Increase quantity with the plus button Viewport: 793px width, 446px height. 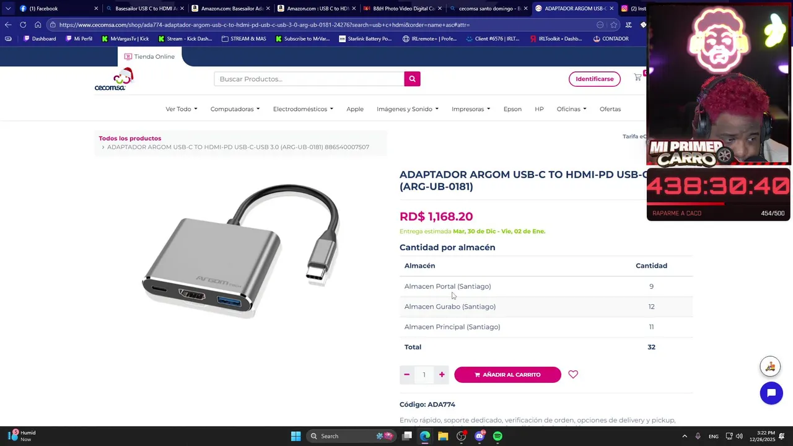(x=442, y=374)
